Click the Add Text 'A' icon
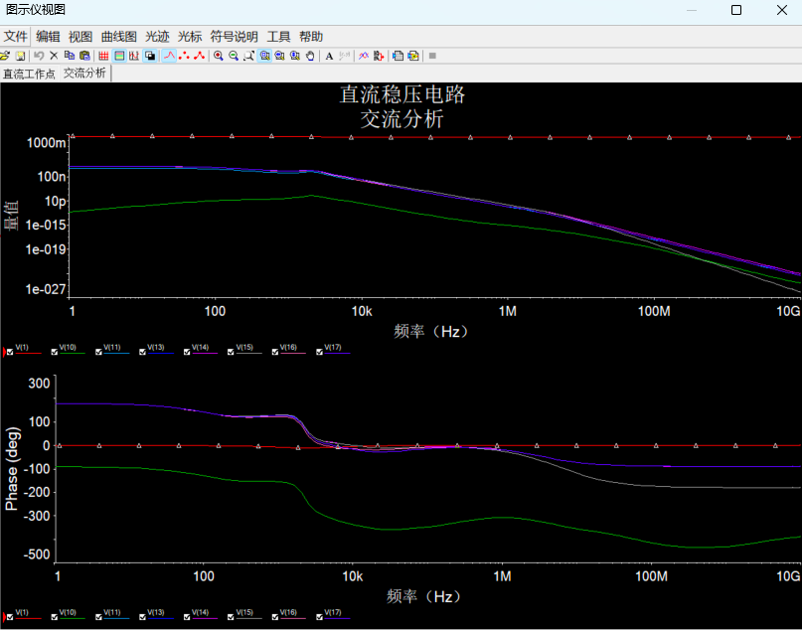The height and width of the screenshot is (630, 802). (x=329, y=56)
